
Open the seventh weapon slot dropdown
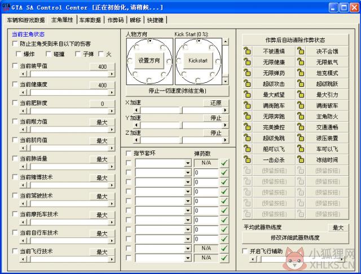(x=188, y=220)
